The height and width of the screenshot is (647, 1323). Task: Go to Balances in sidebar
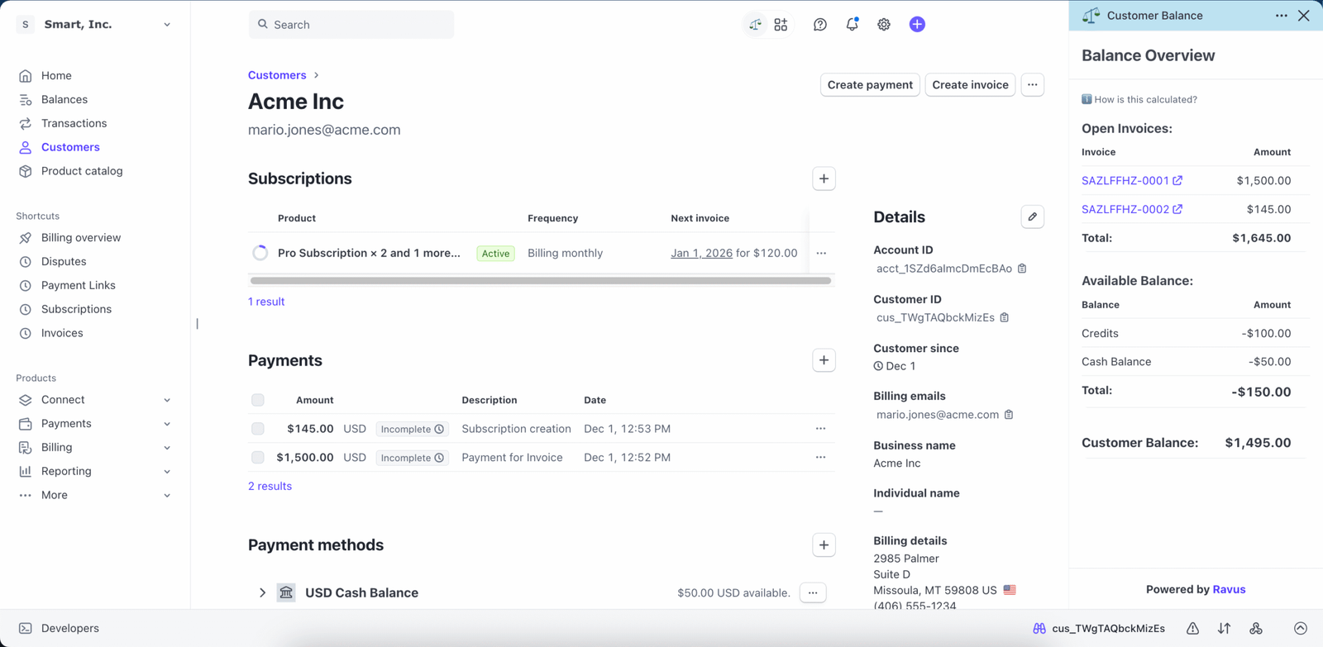click(x=64, y=99)
